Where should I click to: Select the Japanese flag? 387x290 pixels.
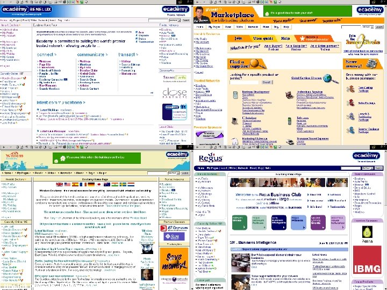click(99, 184)
